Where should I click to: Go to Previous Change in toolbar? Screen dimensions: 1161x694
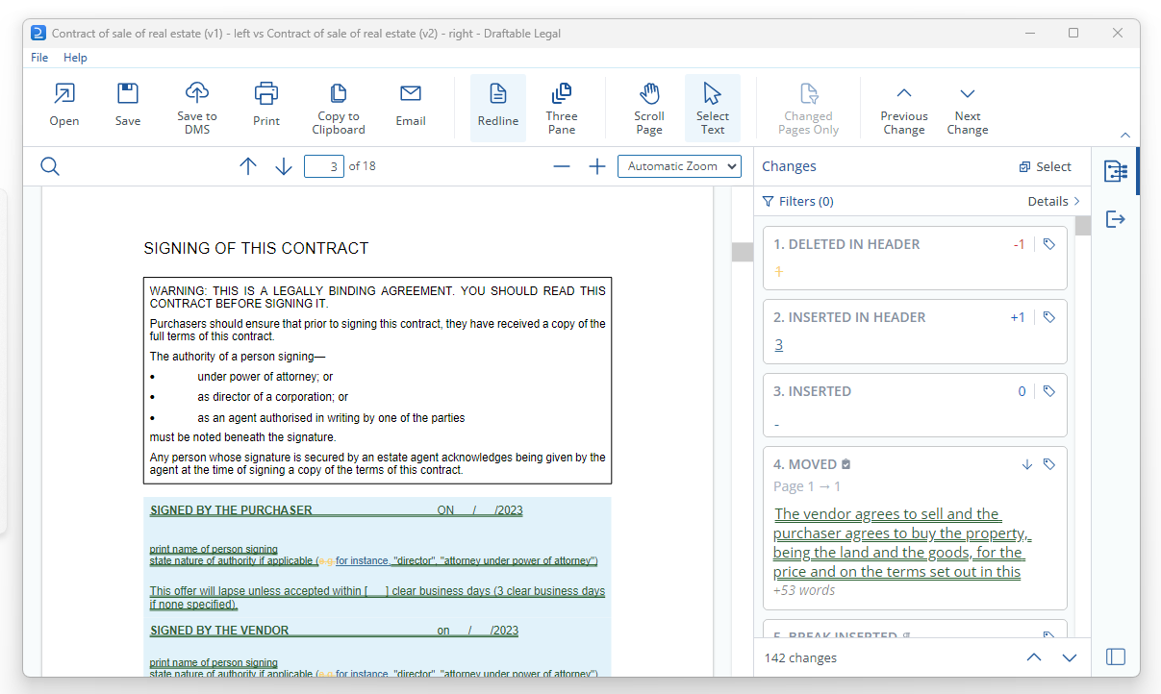[x=904, y=108]
